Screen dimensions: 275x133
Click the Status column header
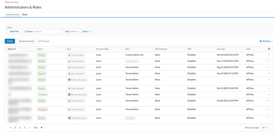click(40, 49)
